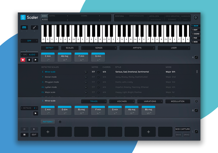Toggle KEYS-LOCK option

point(154,16)
